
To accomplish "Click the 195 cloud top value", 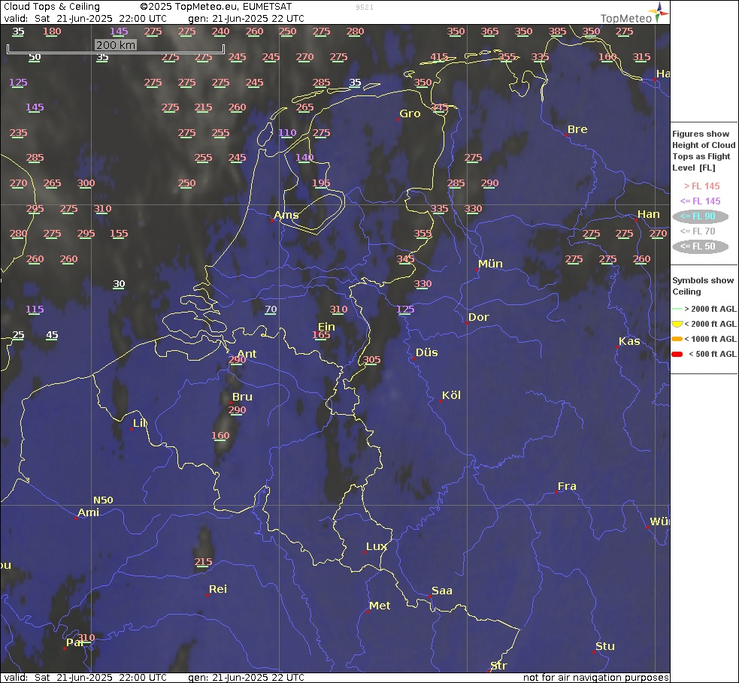I will [x=321, y=183].
